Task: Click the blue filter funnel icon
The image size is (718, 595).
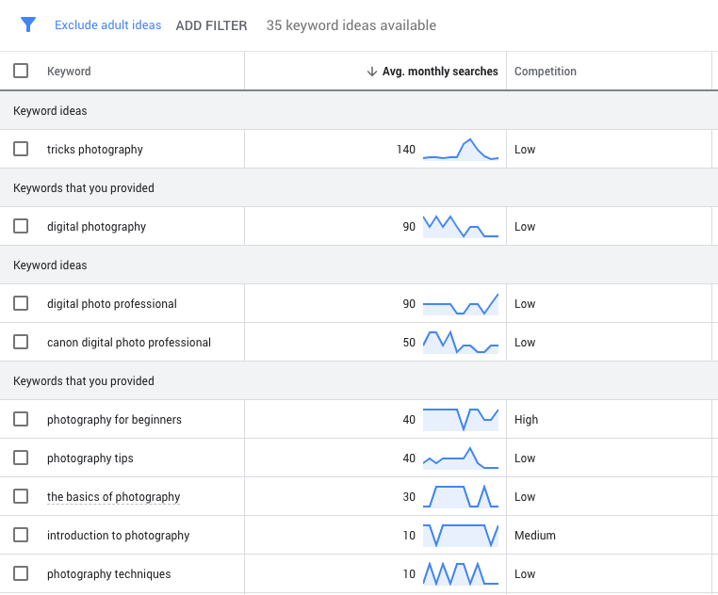Action: [x=28, y=25]
